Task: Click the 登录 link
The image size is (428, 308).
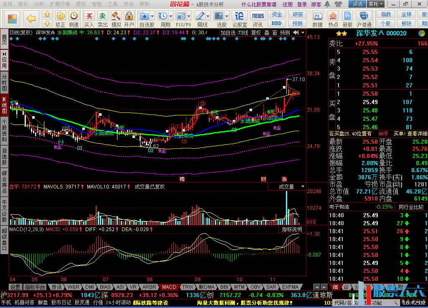Action: click(x=302, y=4)
